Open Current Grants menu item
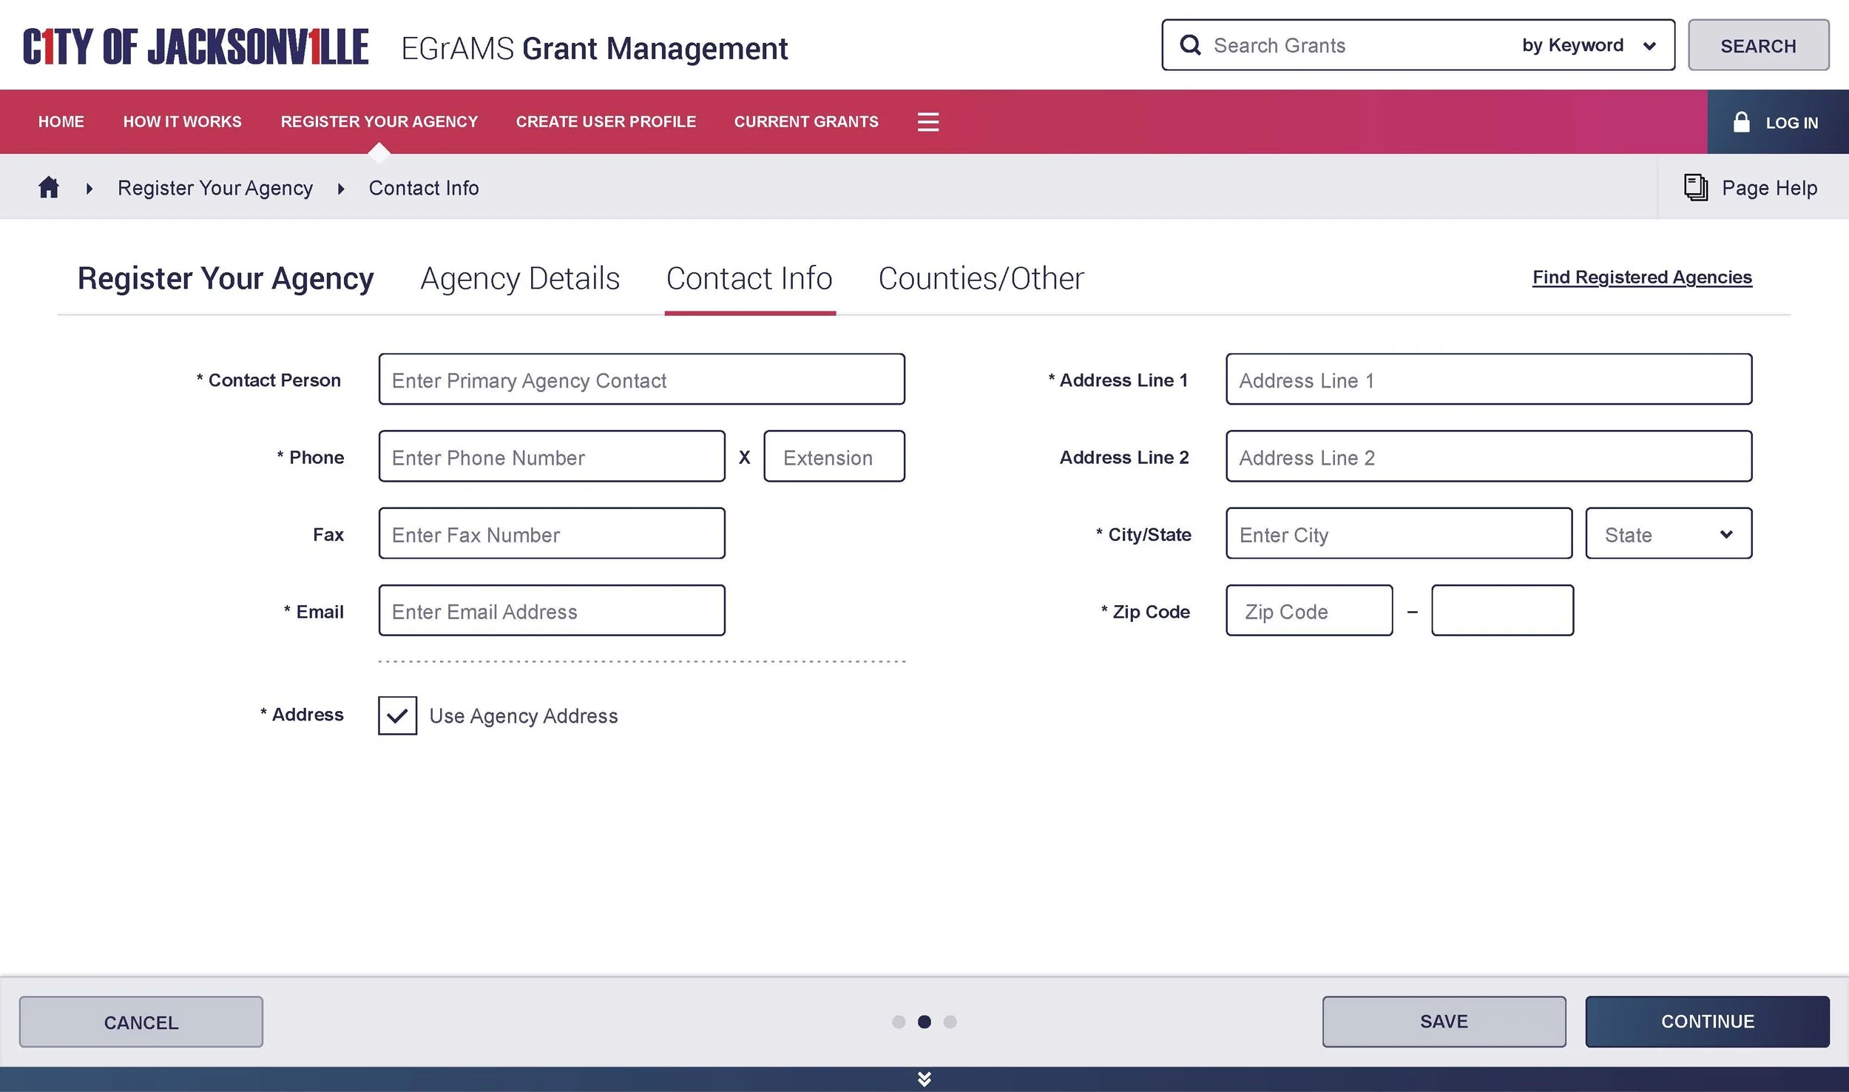1849x1092 pixels. 805,122
